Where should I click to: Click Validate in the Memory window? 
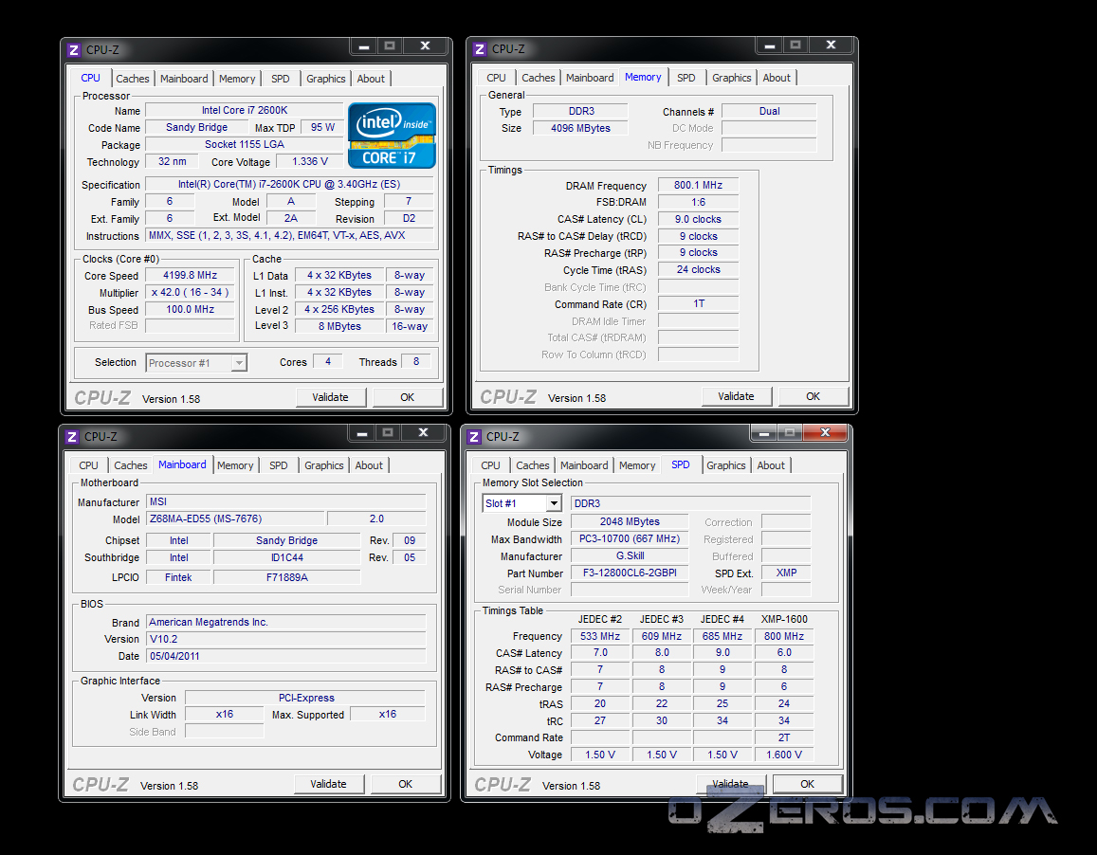(736, 396)
